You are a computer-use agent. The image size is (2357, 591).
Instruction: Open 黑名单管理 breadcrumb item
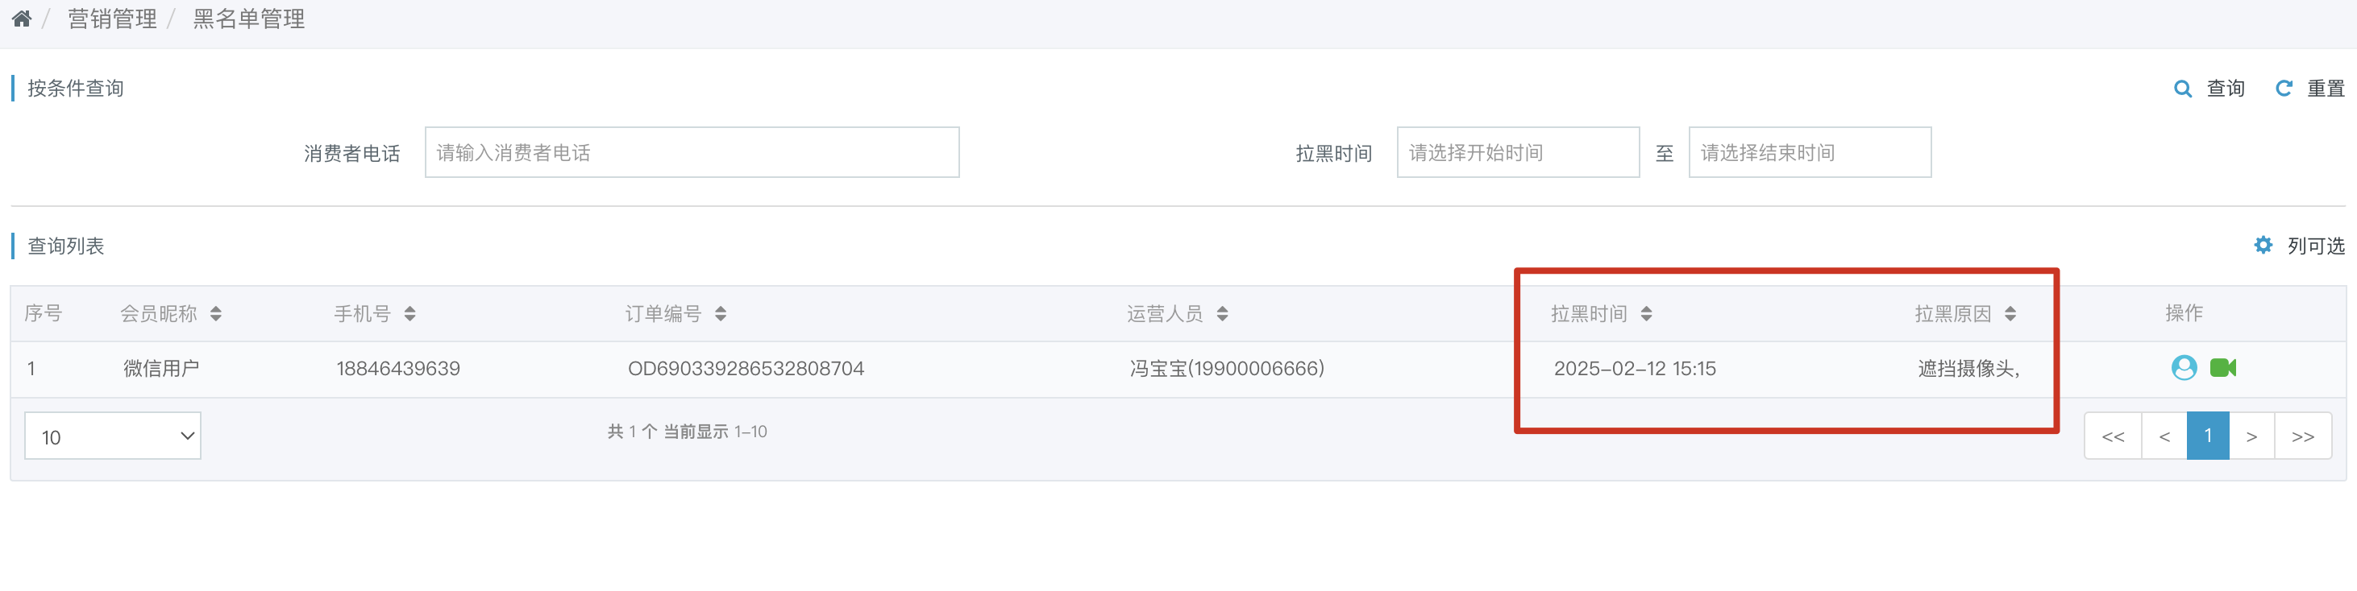[x=249, y=19]
